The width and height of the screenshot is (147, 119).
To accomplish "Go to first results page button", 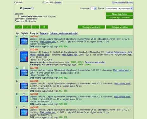I will tap(18, 27).
